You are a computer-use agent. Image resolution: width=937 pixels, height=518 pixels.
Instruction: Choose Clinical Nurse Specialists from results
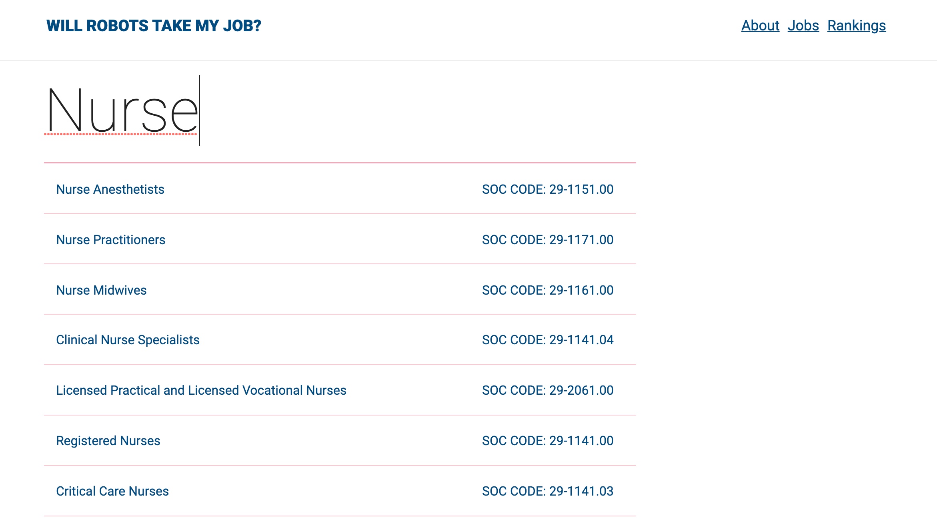tap(128, 340)
